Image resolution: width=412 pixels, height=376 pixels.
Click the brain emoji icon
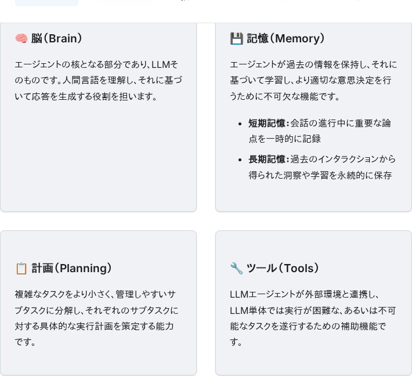21,39
